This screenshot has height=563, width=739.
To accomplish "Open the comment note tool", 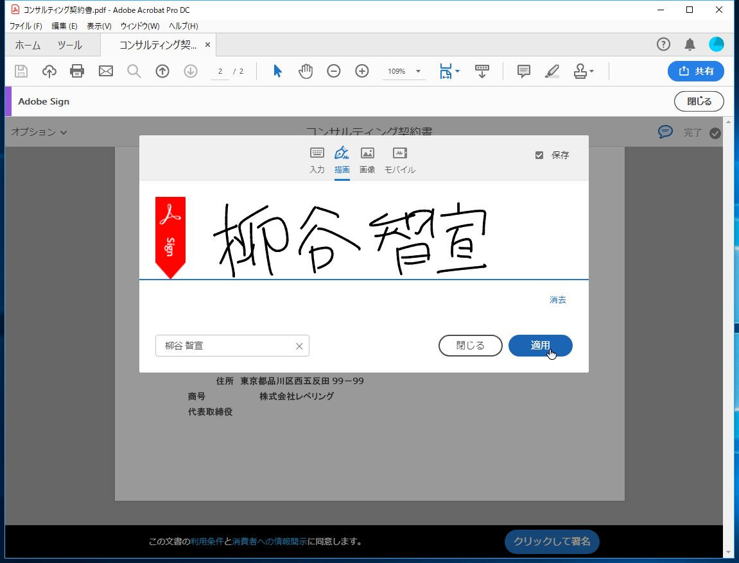I will coord(524,71).
